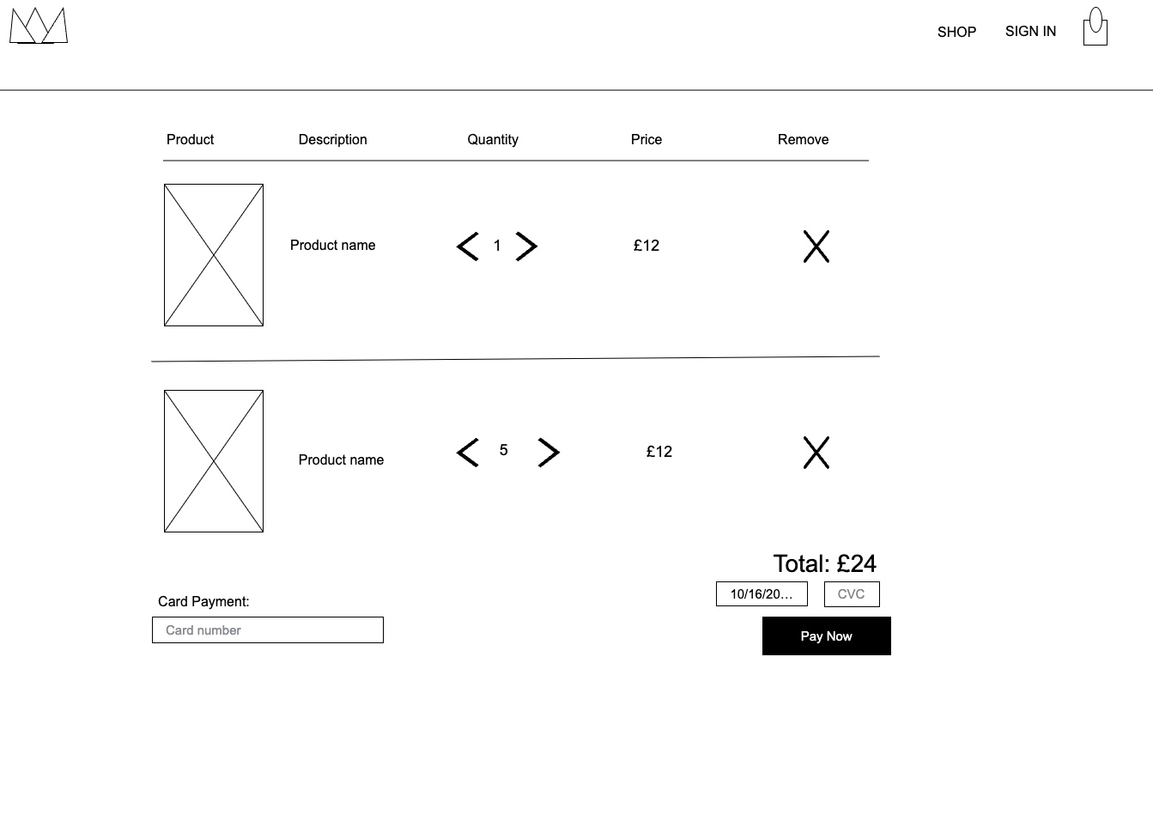
Task: Increase the second product's quantity from 5
Action: tap(548, 452)
